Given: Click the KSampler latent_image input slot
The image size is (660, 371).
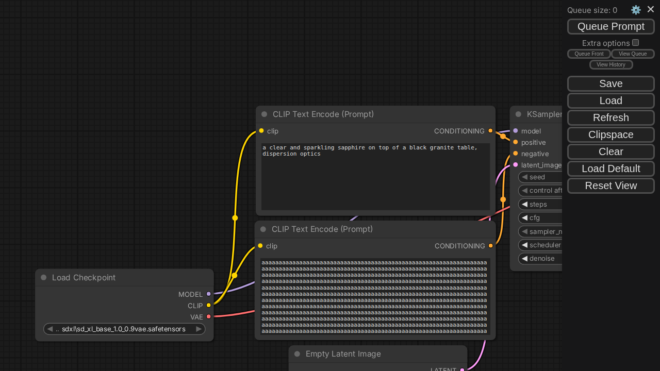Looking at the screenshot, I should 515,165.
